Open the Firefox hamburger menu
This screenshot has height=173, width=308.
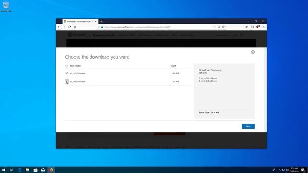(264, 27)
